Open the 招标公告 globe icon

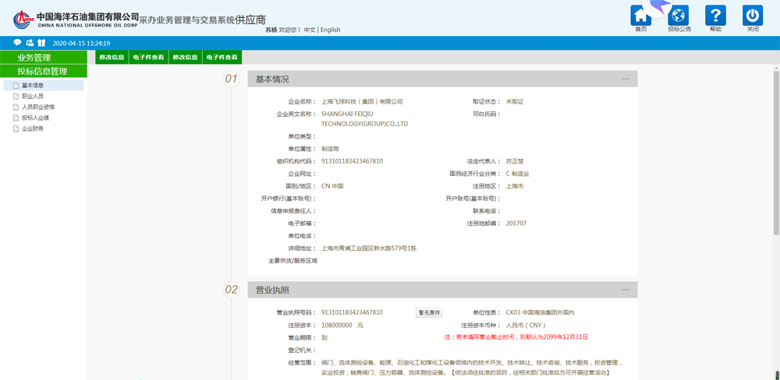[679, 16]
